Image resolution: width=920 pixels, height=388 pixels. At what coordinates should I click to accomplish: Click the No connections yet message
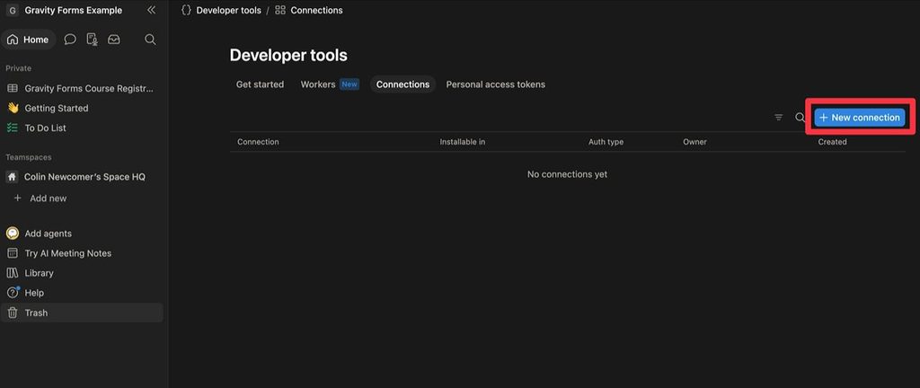[x=568, y=174]
